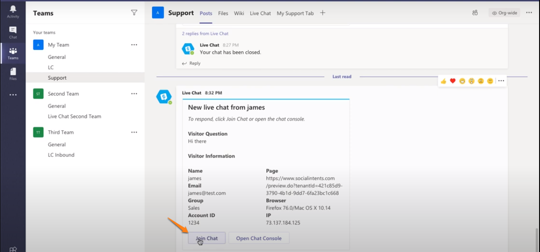Click the filter teams funnel icon
540x252 pixels.
pyautogui.click(x=134, y=13)
